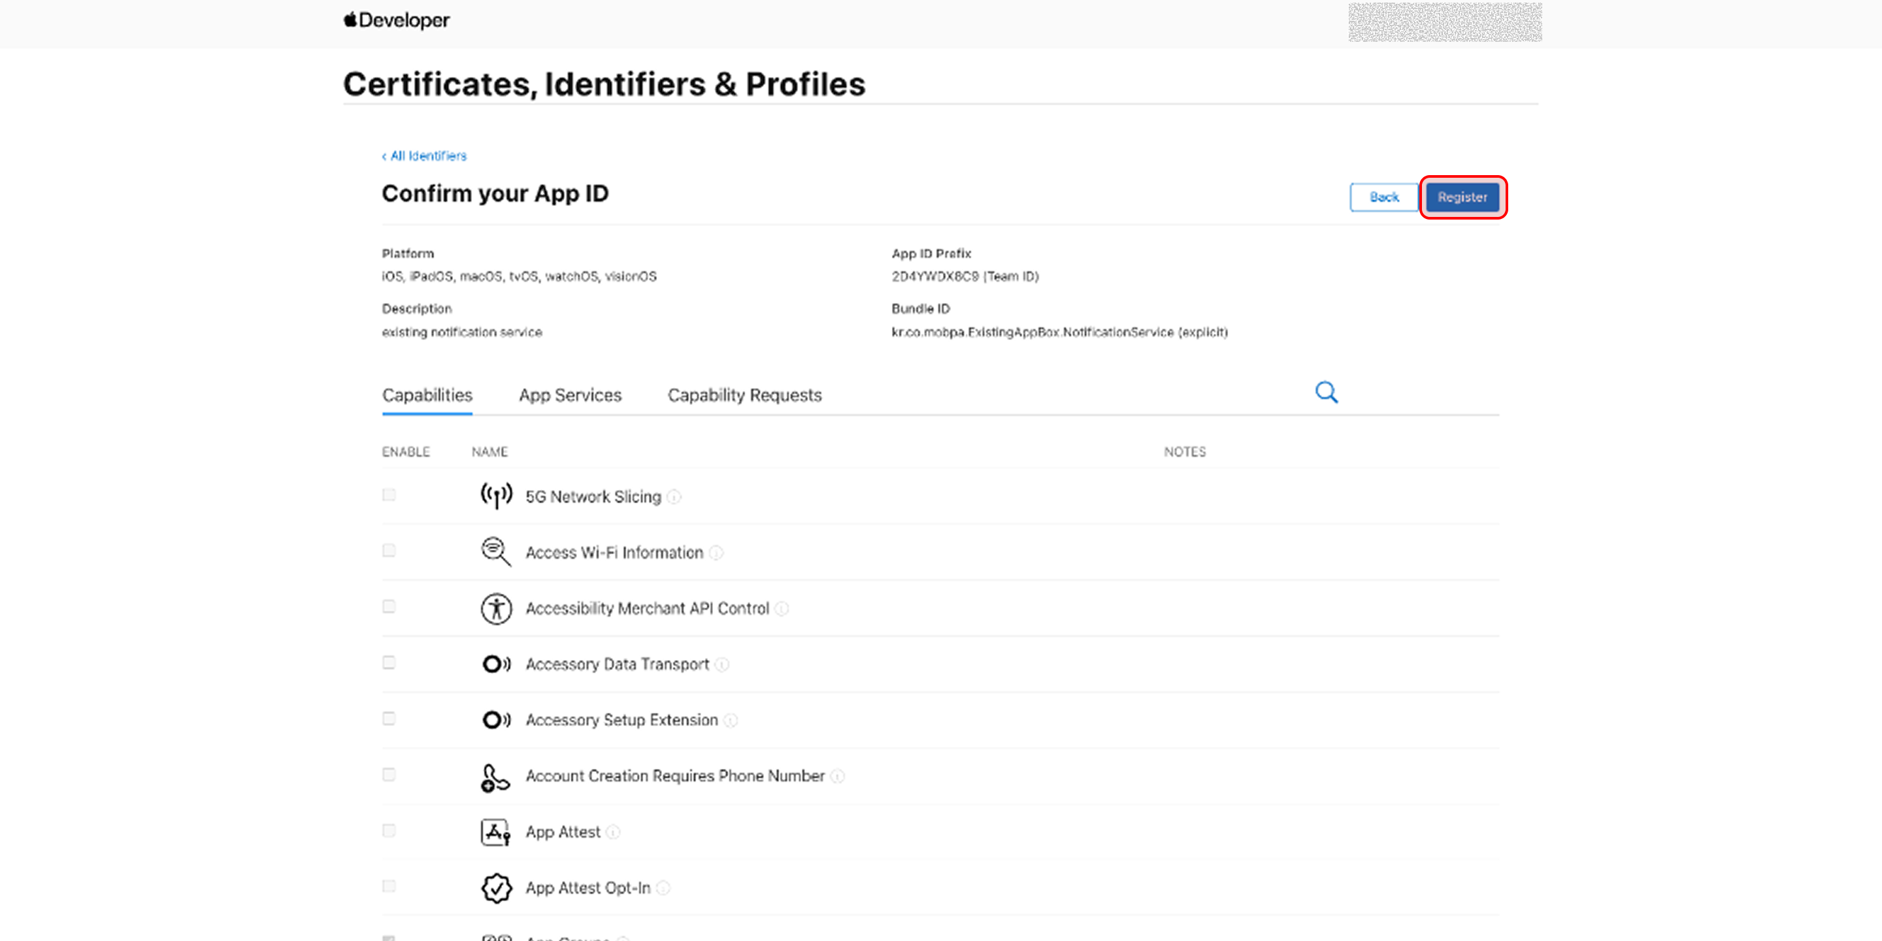Click the description 'existing notification service'
Viewport: 1882px width, 941px height.
coord(463,333)
